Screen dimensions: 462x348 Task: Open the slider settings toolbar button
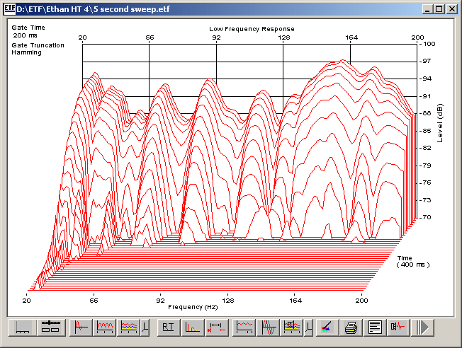[x=51, y=327]
